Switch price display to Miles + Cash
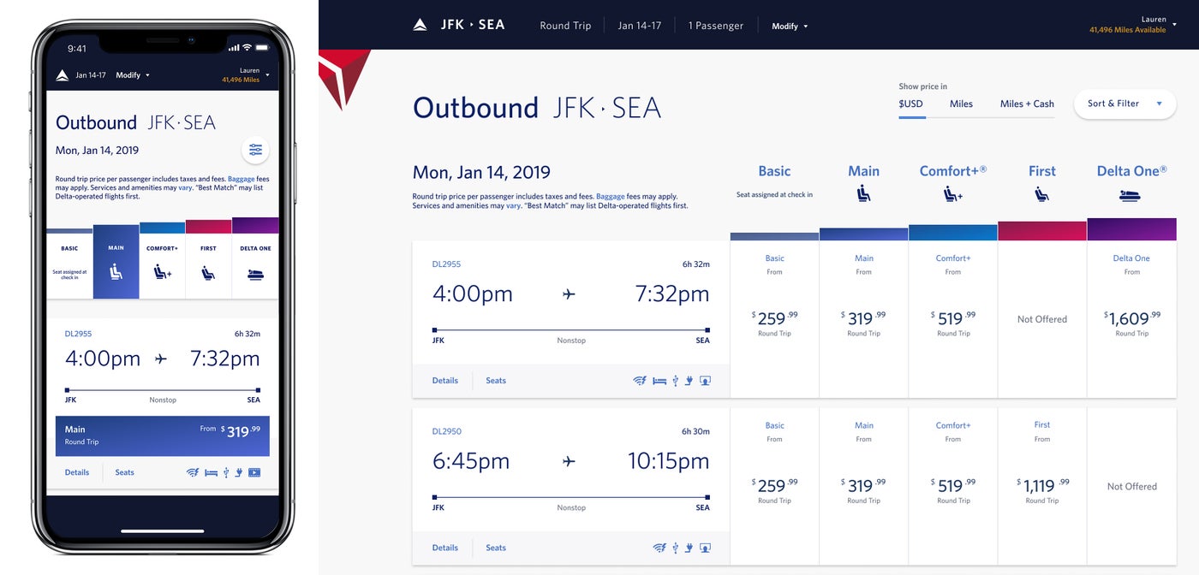Image resolution: width=1199 pixels, height=575 pixels. [1026, 104]
